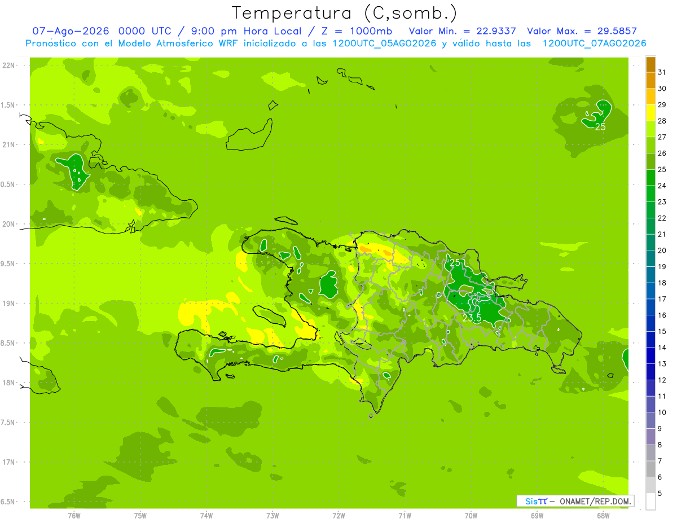
Task: Click the '25' contour label over the Dominican Republic
Action: [x=455, y=262]
